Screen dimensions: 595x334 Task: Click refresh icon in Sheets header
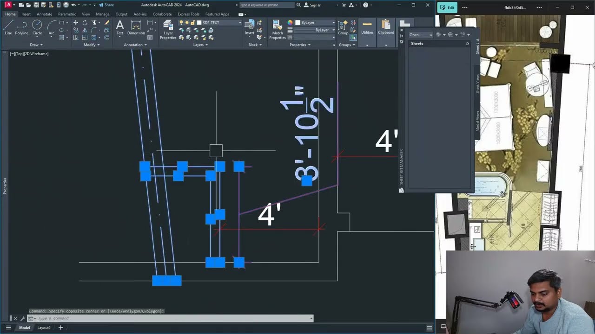click(467, 44)
